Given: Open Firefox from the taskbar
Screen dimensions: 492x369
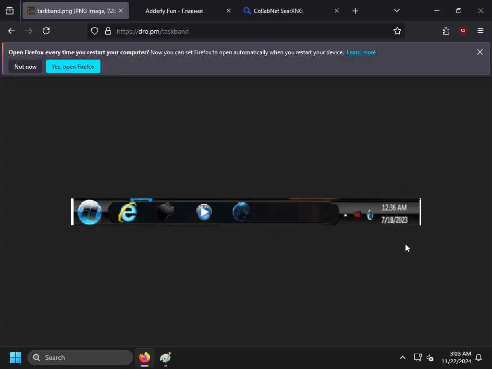Looking at the screenshot, I should (145, 357).
